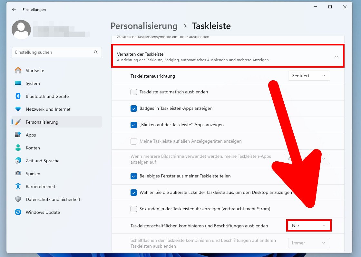
Task: Select the Barrierefreiheit icon
Action: 18,186
